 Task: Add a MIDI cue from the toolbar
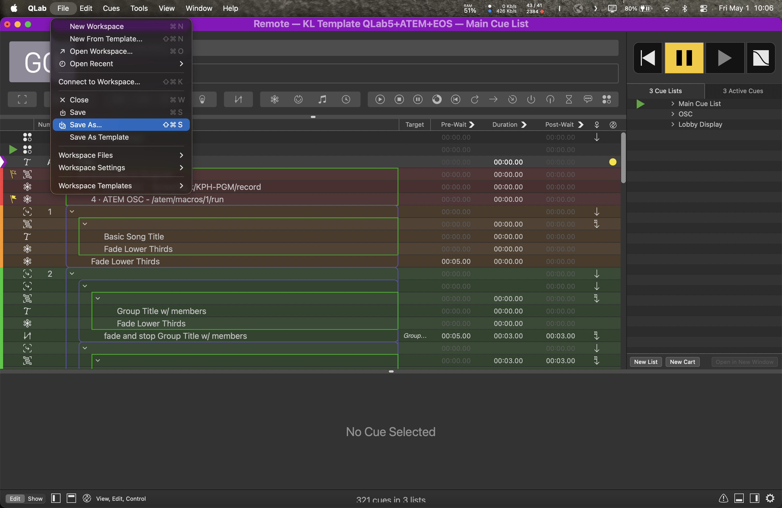click(298, 99)
